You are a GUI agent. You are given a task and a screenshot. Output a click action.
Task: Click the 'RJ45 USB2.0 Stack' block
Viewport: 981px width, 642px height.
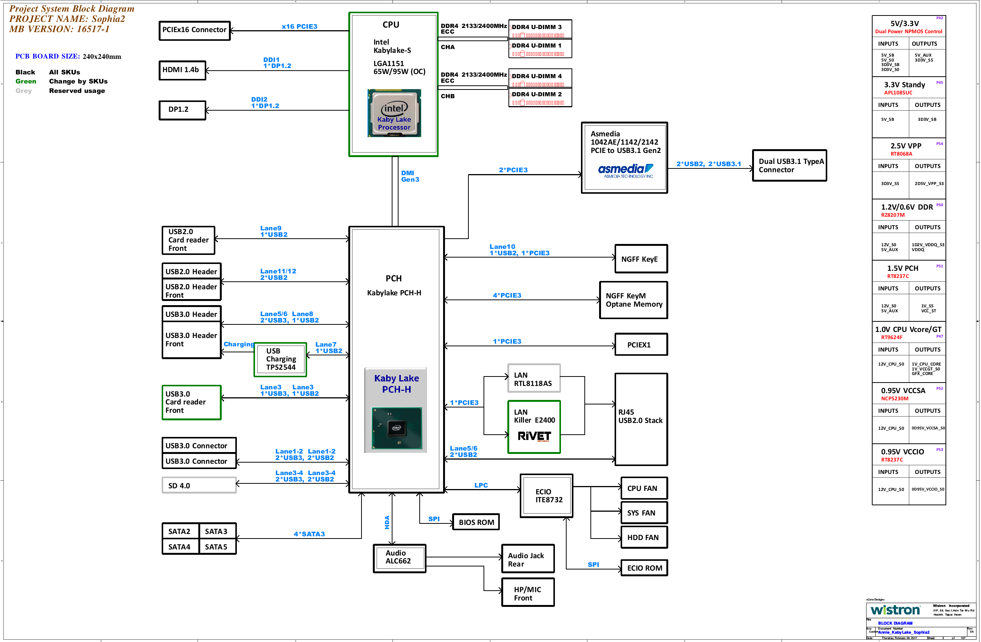pos(641,420)
